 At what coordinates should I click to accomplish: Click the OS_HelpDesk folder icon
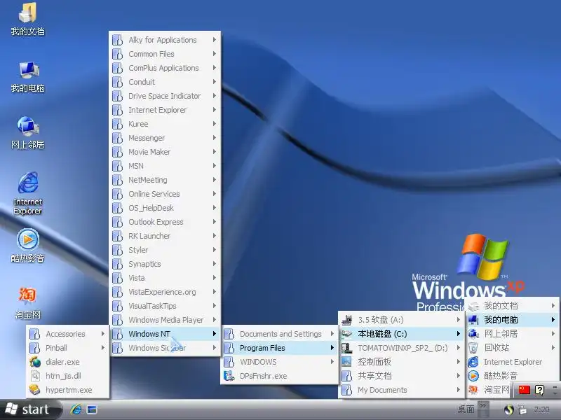118,208
